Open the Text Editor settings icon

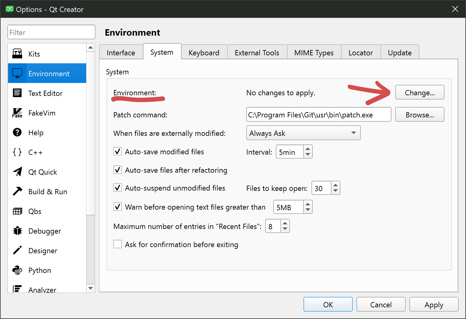pos(17,93)
